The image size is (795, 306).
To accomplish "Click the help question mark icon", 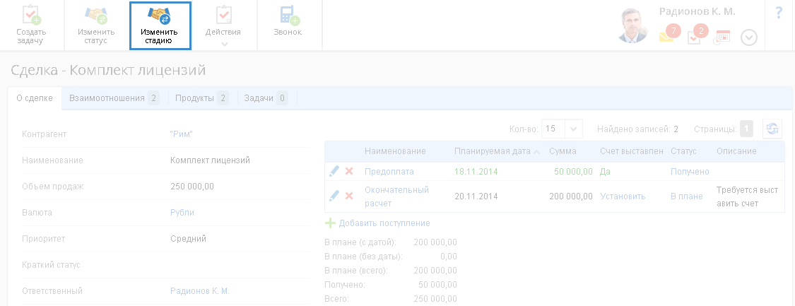I will (779, 13).
